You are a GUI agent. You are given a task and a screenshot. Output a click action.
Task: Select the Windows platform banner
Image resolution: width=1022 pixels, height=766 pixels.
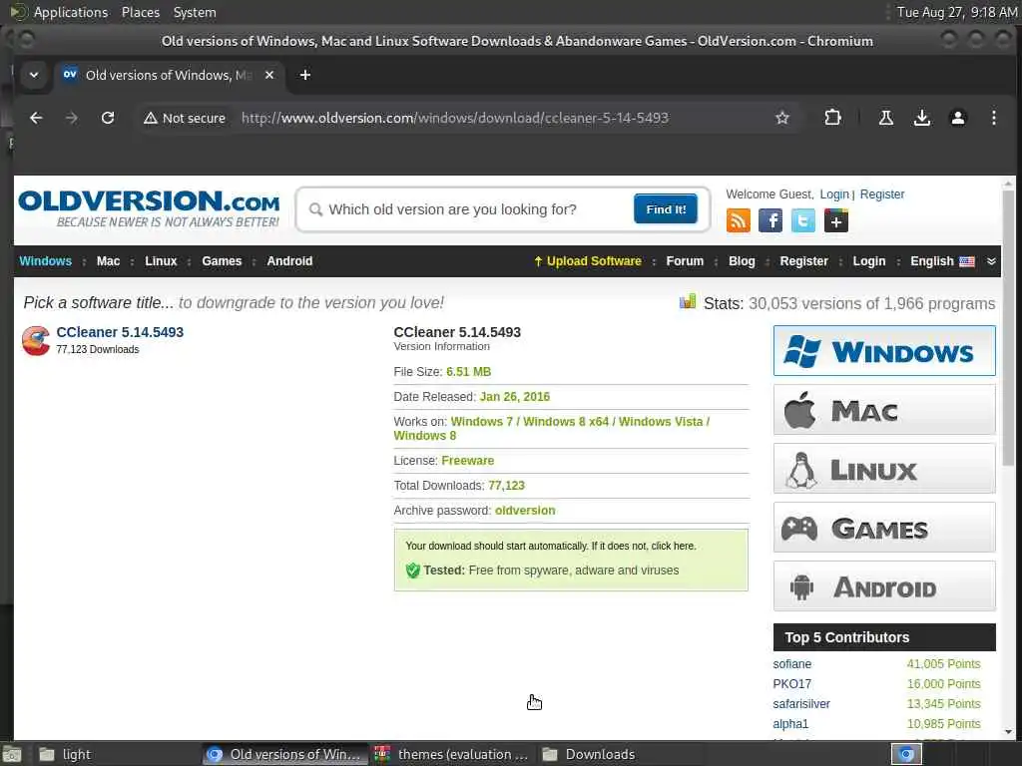[x=884, y=350]
